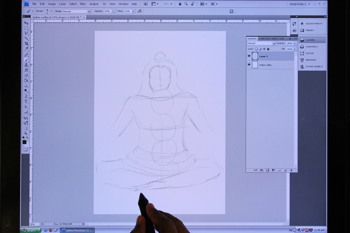Select the Move tool in the toolbox
The image size is (350, 233).
(x=26, y=23)
